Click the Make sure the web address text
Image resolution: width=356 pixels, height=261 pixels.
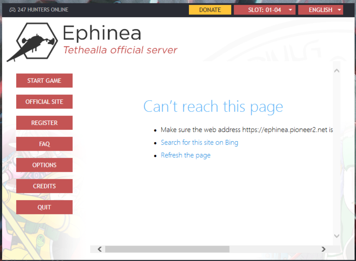click(247, 129)
